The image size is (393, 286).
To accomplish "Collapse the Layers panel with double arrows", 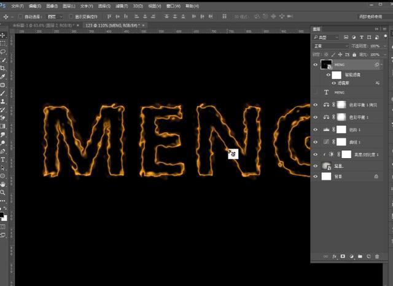I will point(376,29).
